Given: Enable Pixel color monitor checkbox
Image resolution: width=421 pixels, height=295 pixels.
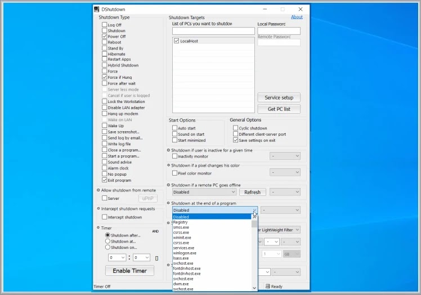Looking at the screenshot, I should click(x=175, y=173).
